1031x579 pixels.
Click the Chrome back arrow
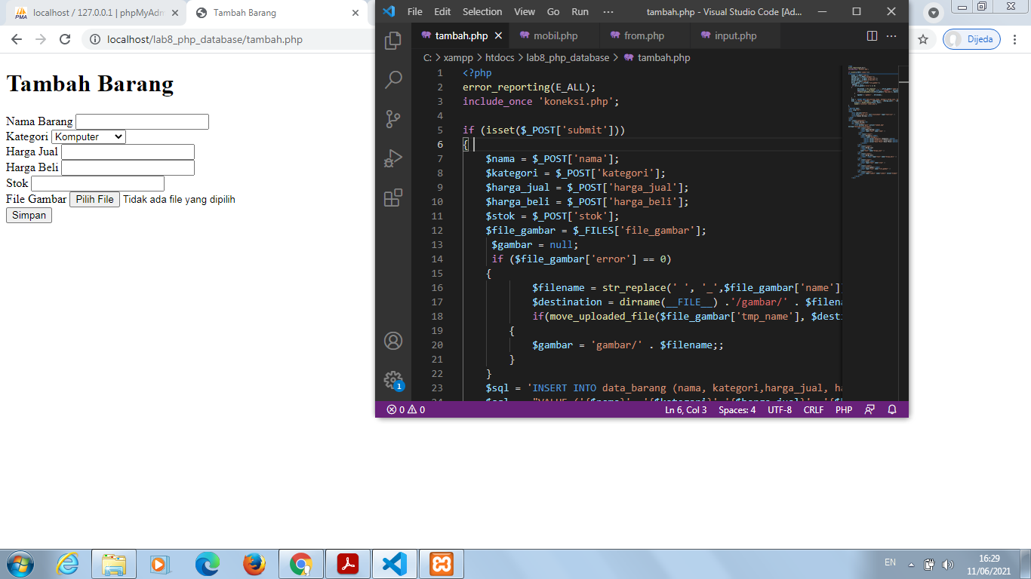coord(17,39)
